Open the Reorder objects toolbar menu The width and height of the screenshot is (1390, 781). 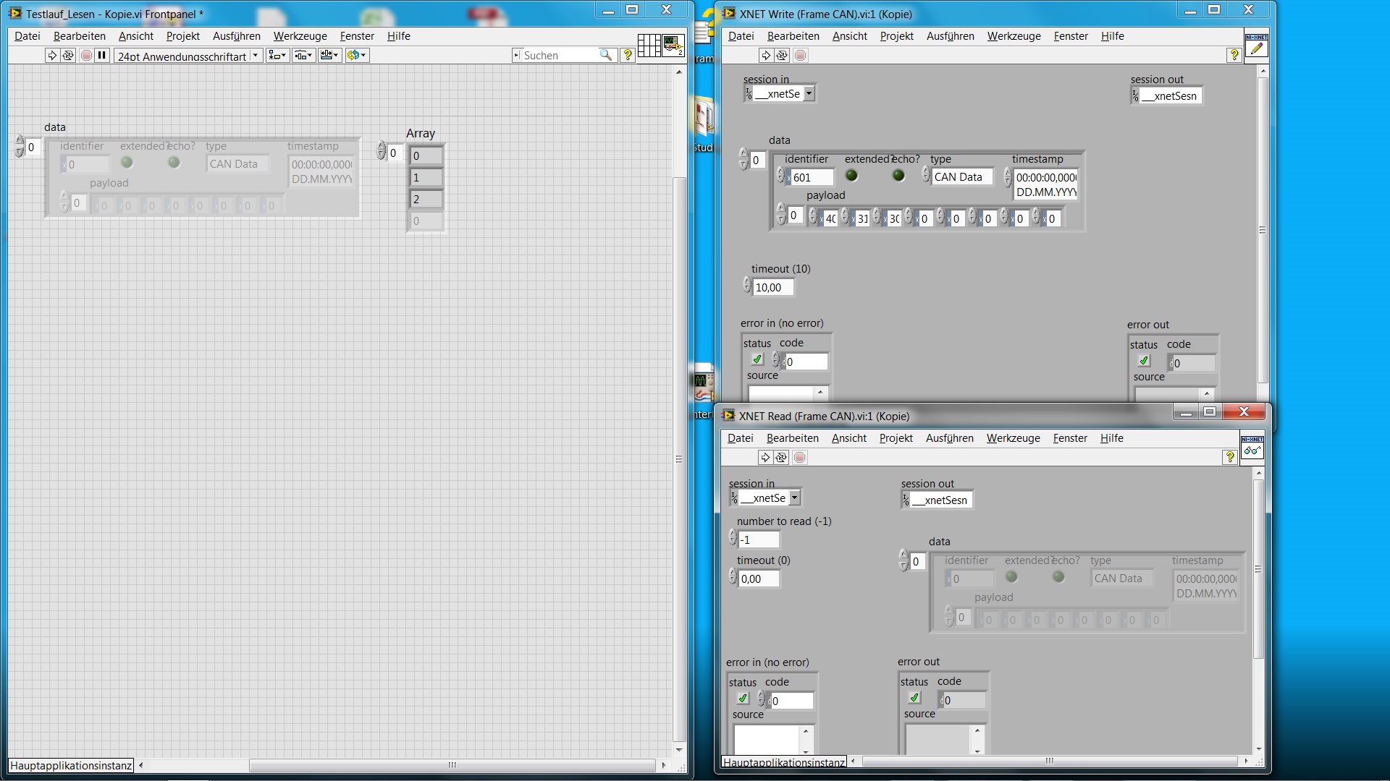[357, 56]
